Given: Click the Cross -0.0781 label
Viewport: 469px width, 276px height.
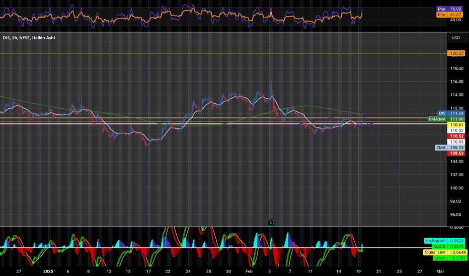Looking at the screenshot, I should click(x=450, y=258).
